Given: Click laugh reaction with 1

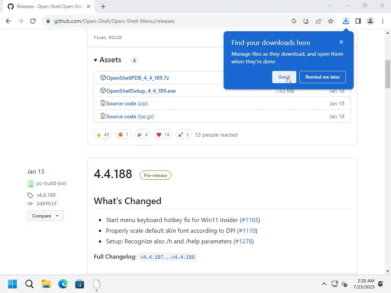Looking at the screenshot, I should 123,135.
